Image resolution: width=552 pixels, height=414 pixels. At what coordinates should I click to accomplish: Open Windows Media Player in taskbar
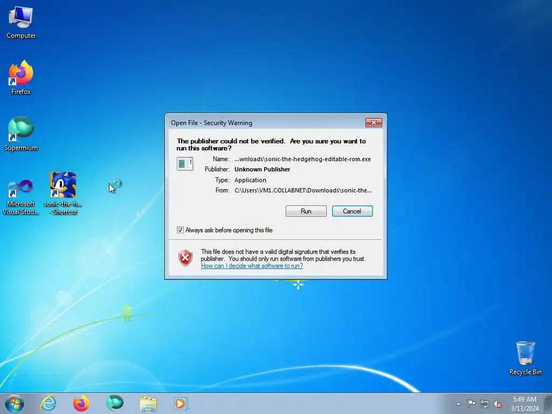tap(181, 403)
